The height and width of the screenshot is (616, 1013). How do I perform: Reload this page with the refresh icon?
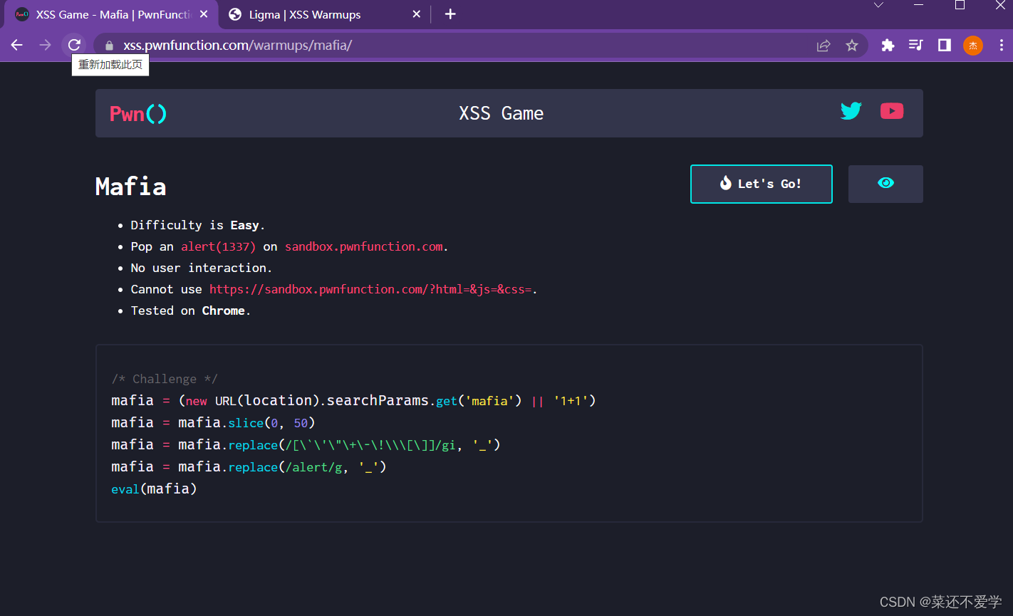click(x=74, y=45)
